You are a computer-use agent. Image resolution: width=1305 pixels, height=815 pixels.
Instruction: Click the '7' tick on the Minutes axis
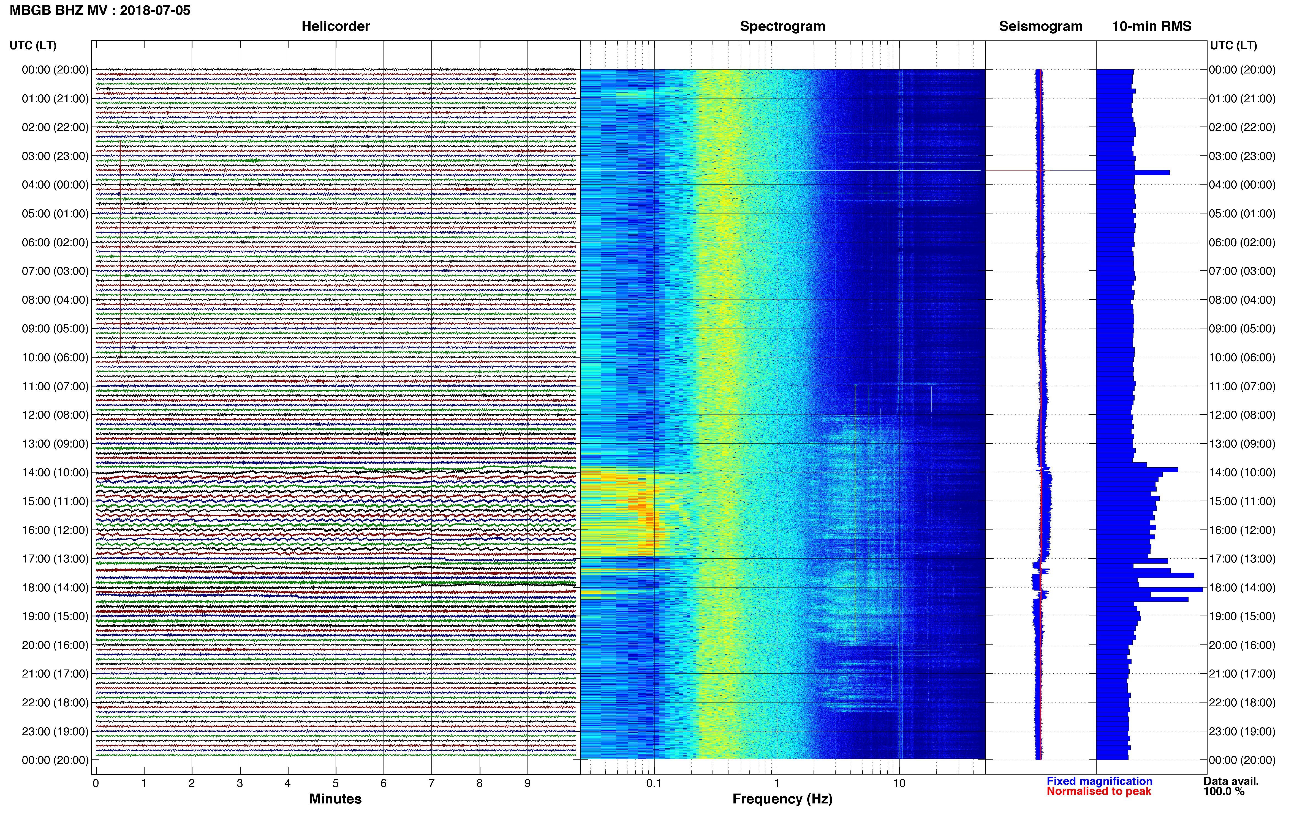432,783
